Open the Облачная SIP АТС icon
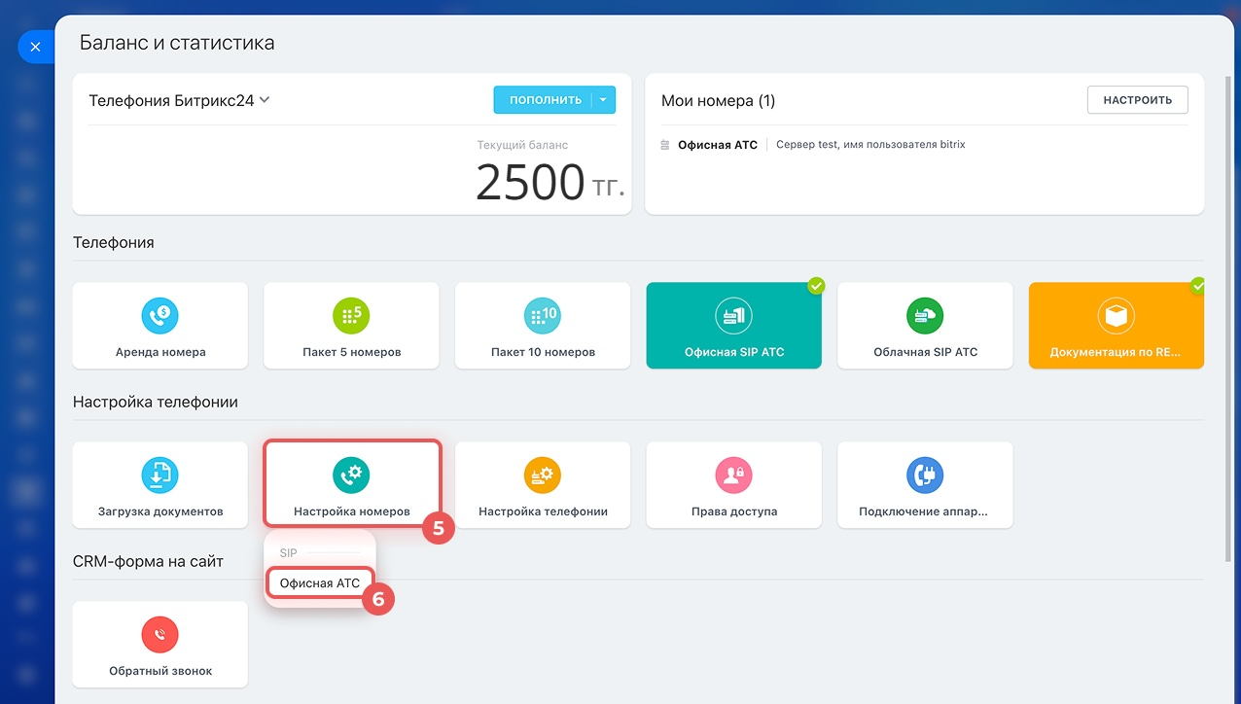This screenshot has width=1241, height=704. click(x=925, y=316)
